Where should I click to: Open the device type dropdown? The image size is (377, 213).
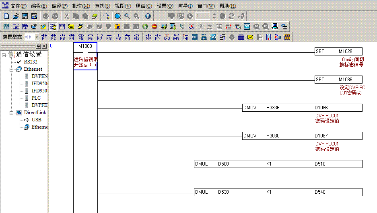click(37, 37)
